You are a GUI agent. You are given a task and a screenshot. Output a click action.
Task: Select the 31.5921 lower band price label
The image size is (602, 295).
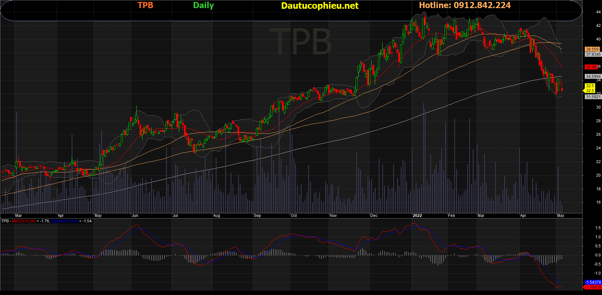click(593, 97)
